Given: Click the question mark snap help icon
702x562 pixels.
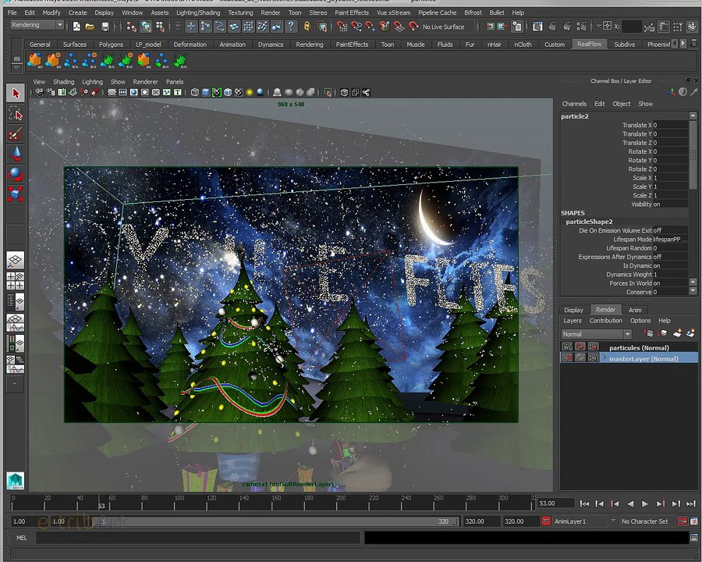Looking at the screenshot, I should [x=291, y=27].
